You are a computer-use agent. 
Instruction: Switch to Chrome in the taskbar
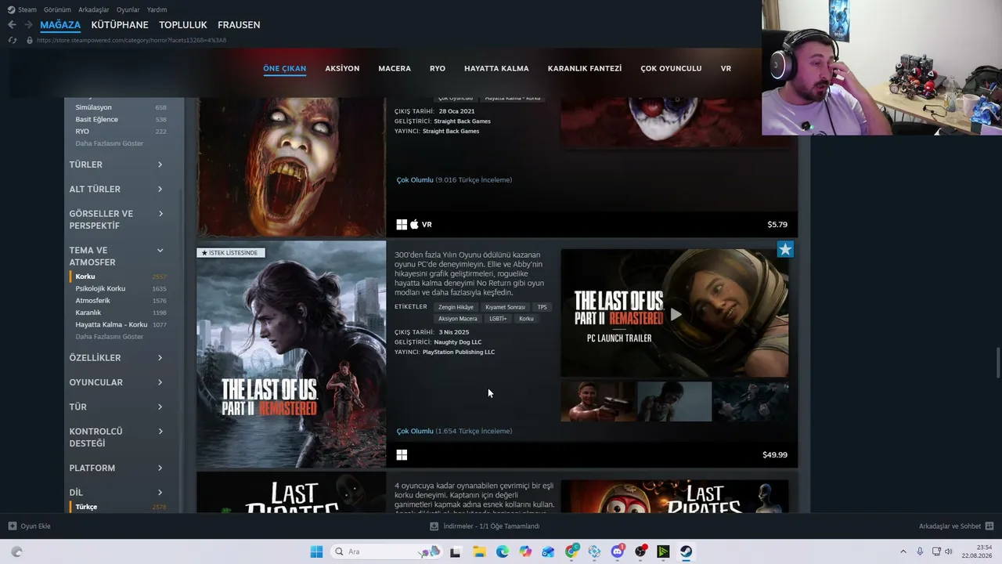coord(571,551)
